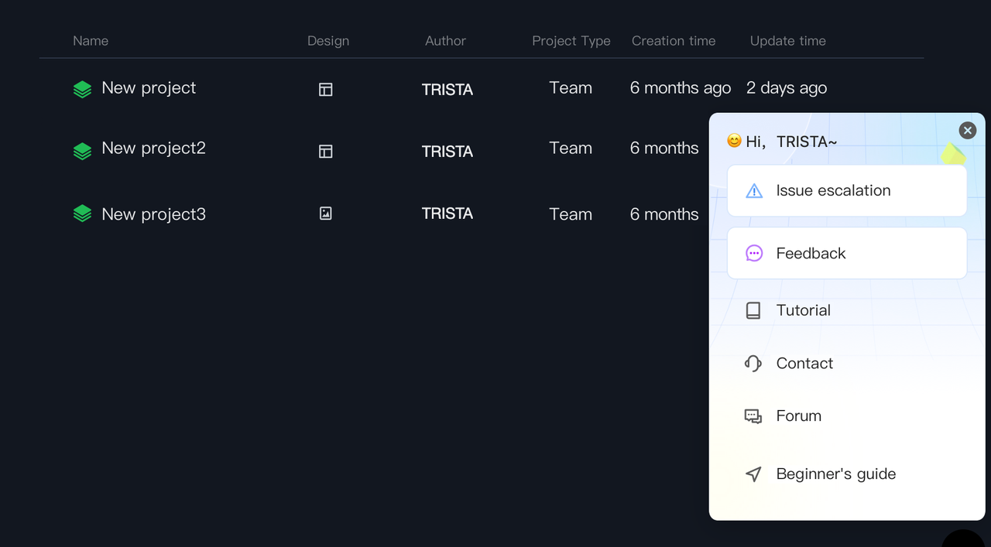Click the Creation time column header
991x547 pixels.
click(x=673, y=41)
